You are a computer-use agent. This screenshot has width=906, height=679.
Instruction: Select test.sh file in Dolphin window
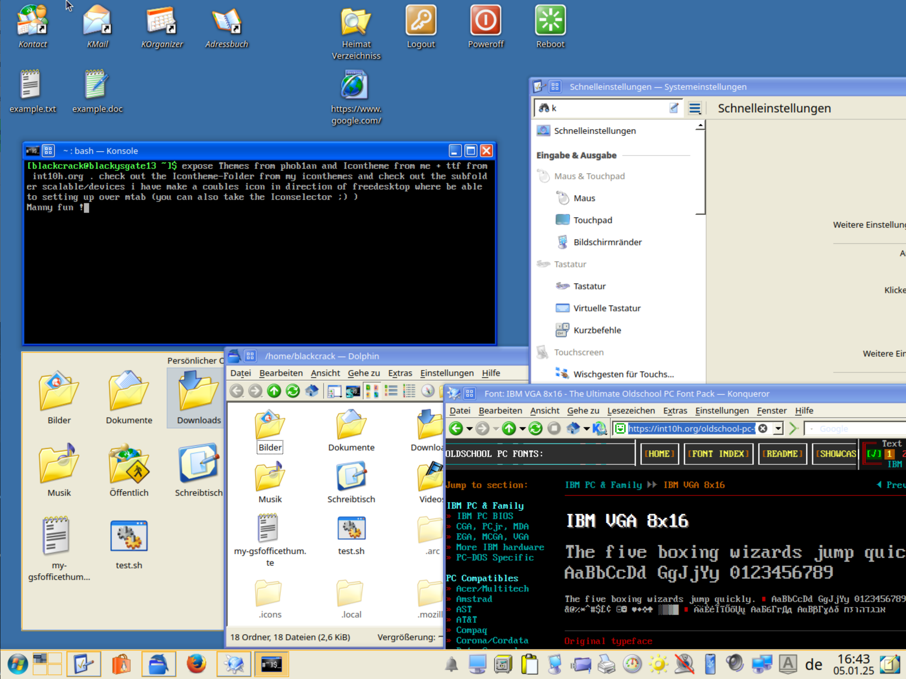tap(351, 536)
